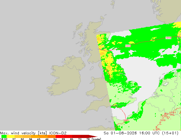
Task: Click the '65' value on the legend scale
Action: 72,139
